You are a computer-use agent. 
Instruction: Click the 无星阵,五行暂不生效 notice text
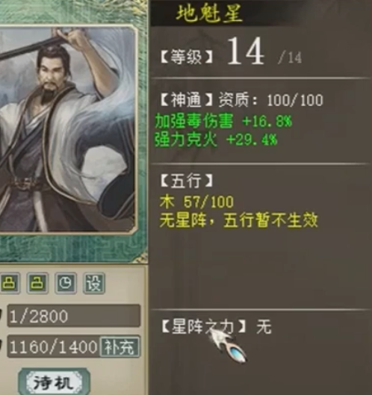tap(239, 220)
